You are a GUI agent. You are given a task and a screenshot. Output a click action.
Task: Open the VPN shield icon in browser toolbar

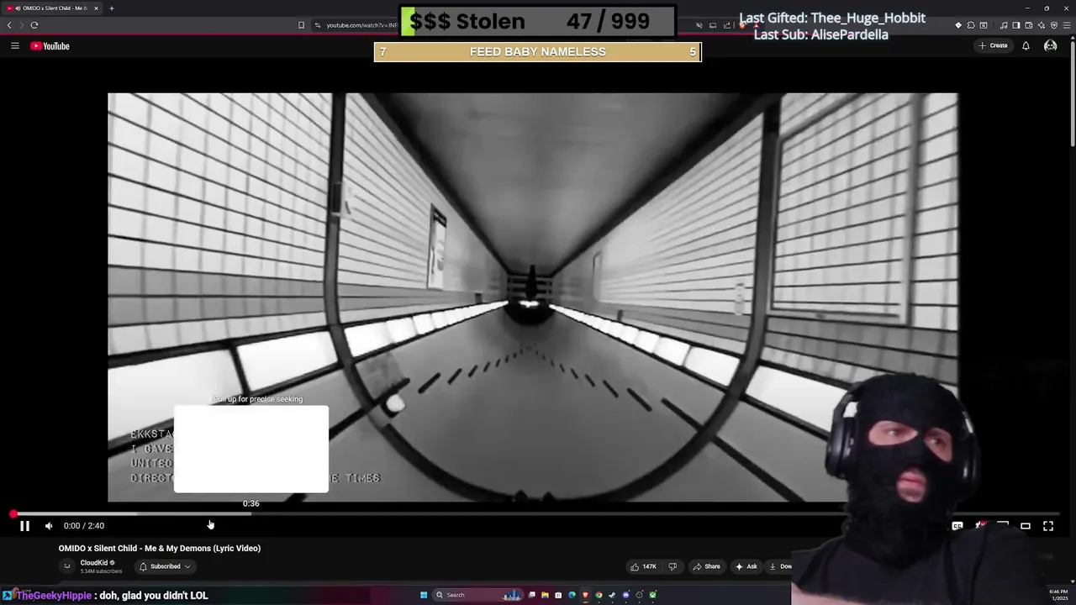point(1054,25)
